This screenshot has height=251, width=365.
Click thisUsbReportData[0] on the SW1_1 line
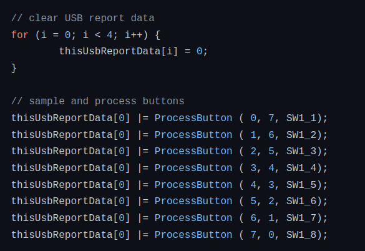click(x=71, y=118)
